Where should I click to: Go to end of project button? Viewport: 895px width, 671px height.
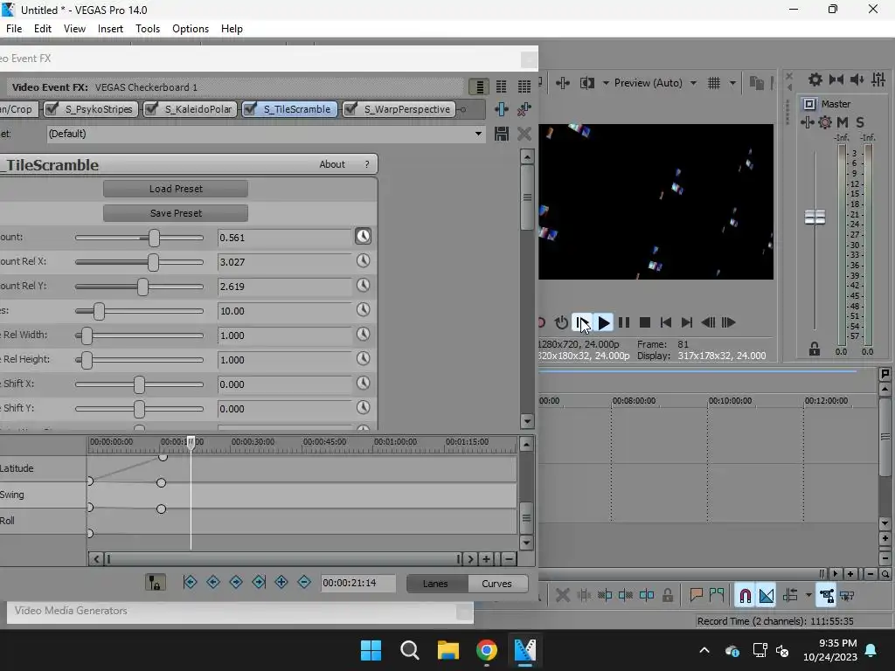click(687, 323)
